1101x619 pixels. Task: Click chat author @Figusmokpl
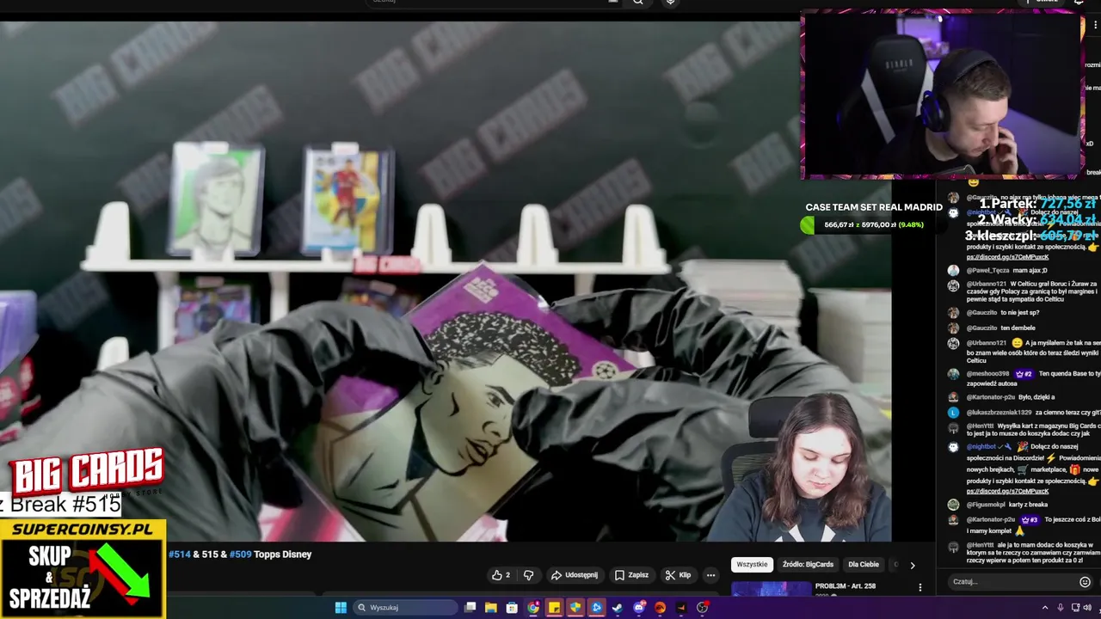tap(986, 505)
